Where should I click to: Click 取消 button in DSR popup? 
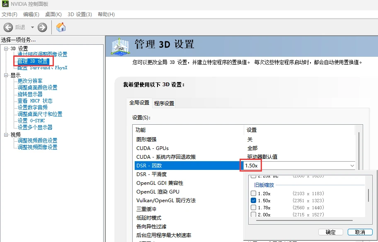coord(360,232)
